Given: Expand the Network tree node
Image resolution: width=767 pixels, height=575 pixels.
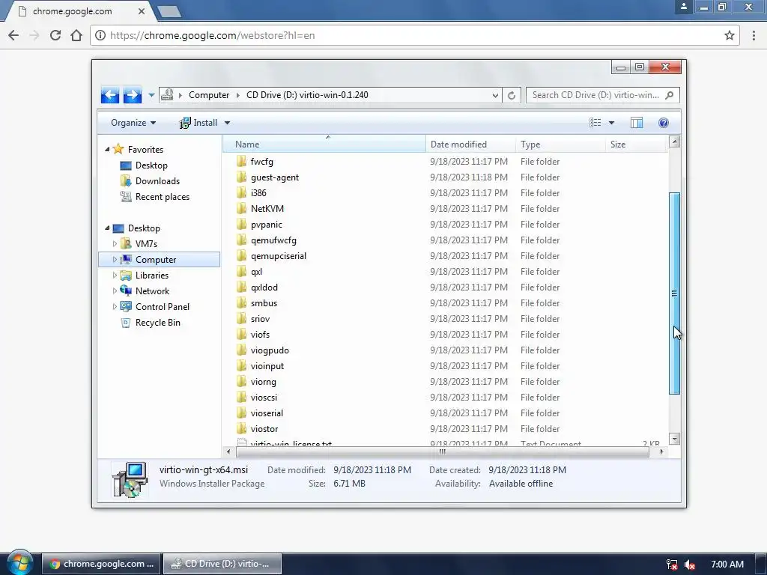Looking at the screenshot, I should (x=115, y=290).
